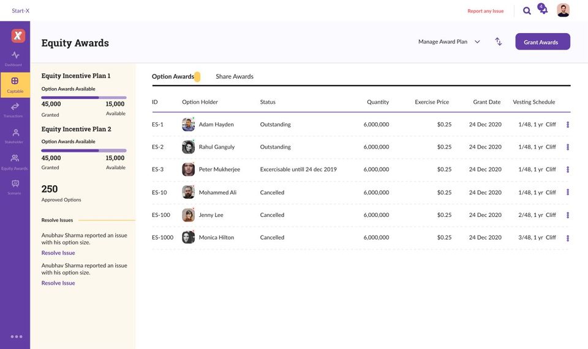Image resolution: width=588 pixels, height=349 pixels.
Task: Click Jenny Lee's avatar
Action: 188,215
